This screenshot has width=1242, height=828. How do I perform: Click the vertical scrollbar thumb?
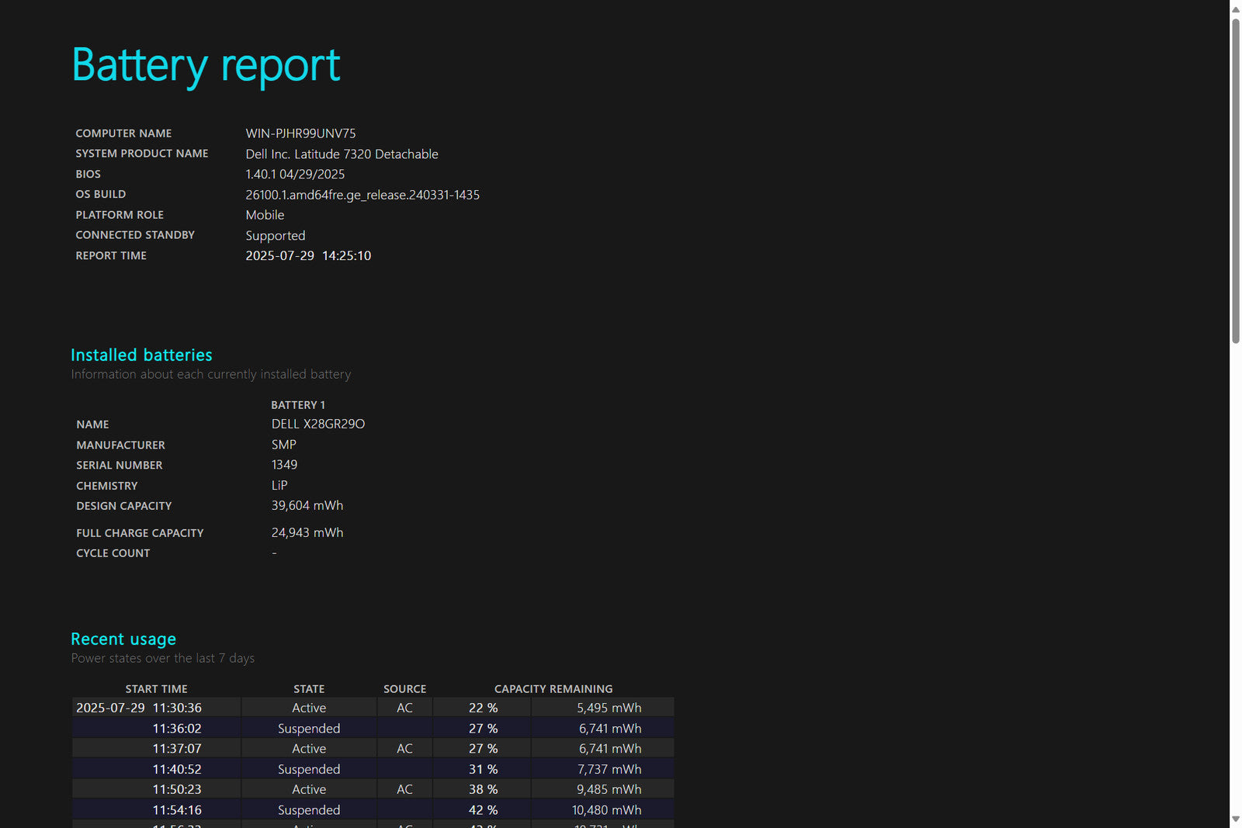(1235, 180)
